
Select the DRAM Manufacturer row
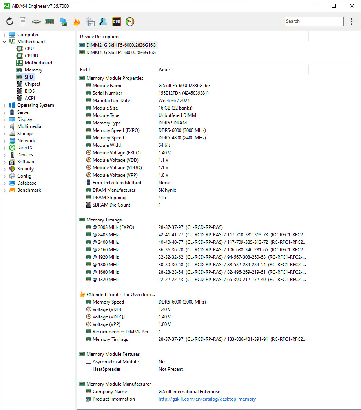[x=193, y=190]
